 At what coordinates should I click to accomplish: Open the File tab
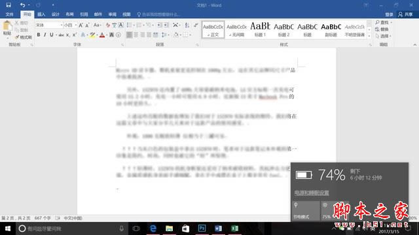click(9, 14)
